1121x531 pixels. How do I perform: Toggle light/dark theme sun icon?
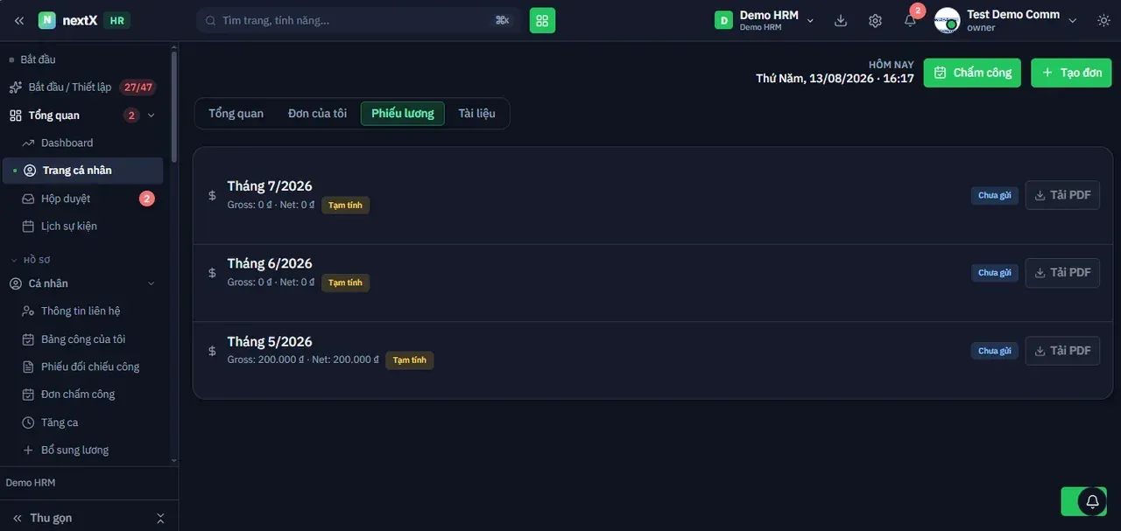coord(1103,20)
